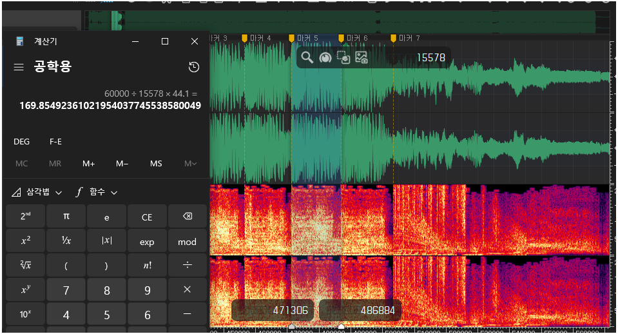Click the square root key
The image size is (618, 334).
pos(26,266)
